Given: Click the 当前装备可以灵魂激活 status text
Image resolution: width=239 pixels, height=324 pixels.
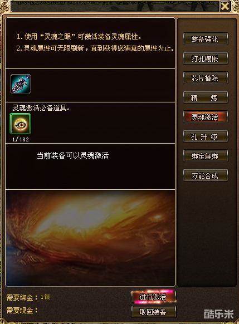Looking at the screenshot, I should pyautogui.click(x=73, y=155).
